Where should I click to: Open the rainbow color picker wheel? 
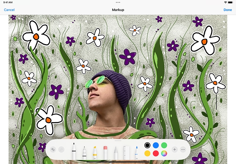tap(164, 153)
